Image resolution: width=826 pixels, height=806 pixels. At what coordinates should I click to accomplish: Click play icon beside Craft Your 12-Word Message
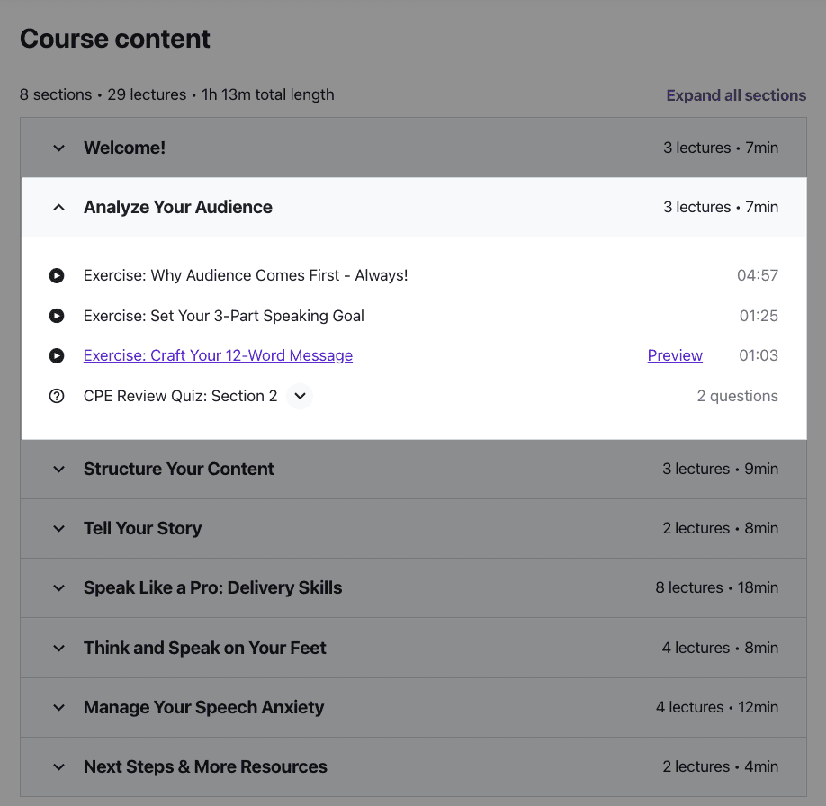coord(57,355)
